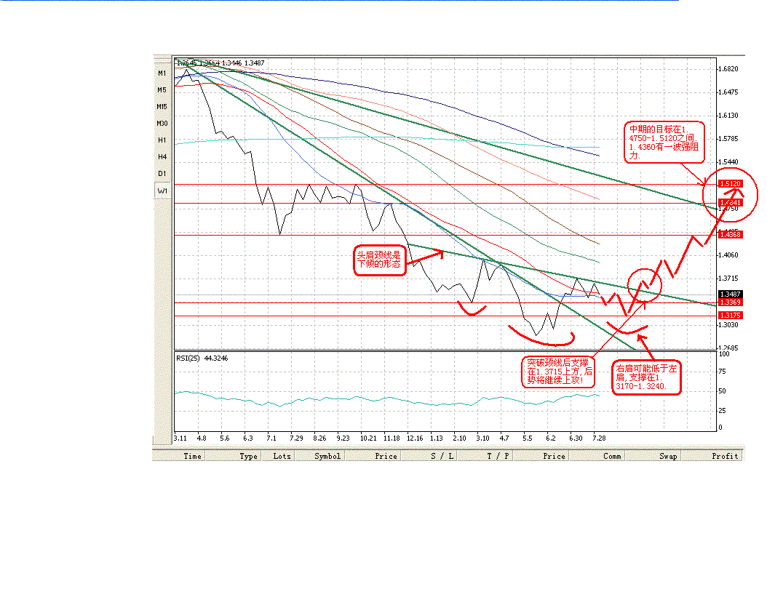
Task: Click the 12.16 date axis label
Action: pyautogui.click(x=415, y=438)
